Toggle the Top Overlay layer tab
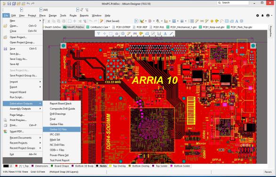 click(117, 166)
